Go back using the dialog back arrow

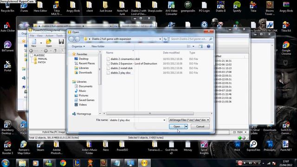coord(71,39)
